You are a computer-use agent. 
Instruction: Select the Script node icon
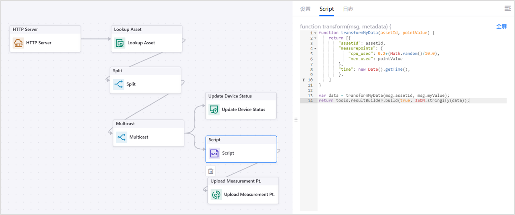(x=214, y=153)
